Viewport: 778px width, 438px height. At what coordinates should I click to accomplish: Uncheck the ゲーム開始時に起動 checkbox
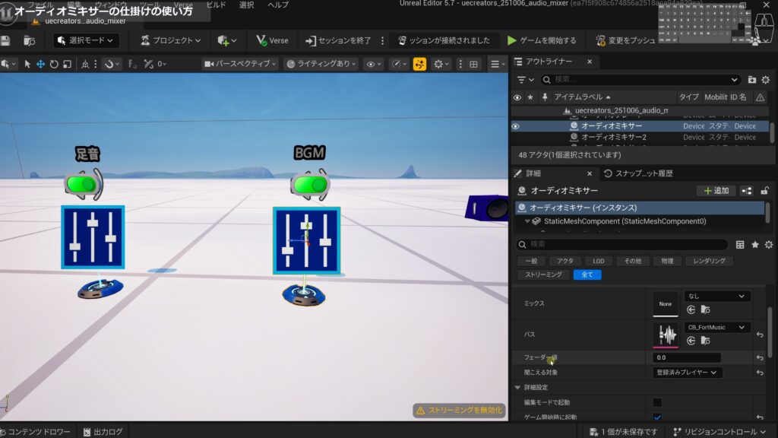pyautogui.click(x=657, y=417)
